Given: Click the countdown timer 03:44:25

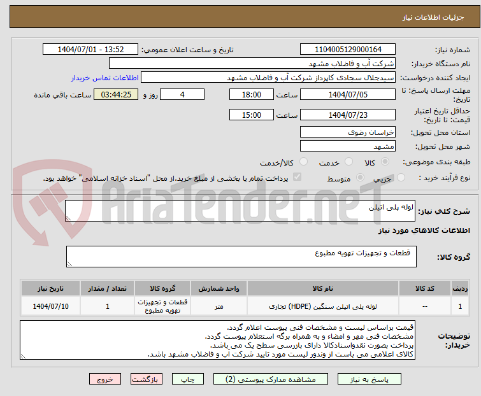Looking at the screenshot, I should point(116,94).
